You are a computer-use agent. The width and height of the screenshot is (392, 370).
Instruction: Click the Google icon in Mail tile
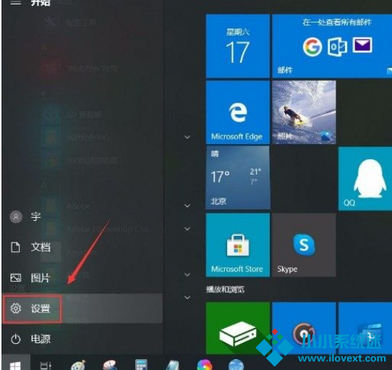[312, 47]
